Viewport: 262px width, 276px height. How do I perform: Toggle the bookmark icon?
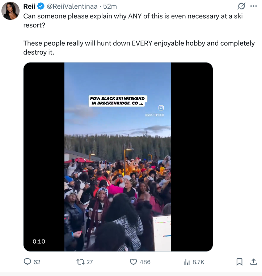click(239, 262)
